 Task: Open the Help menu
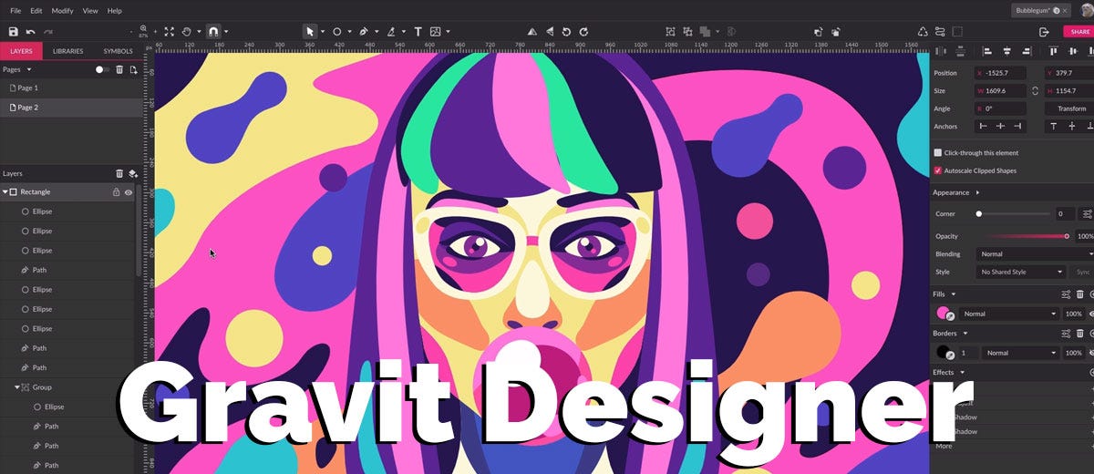(x=115, y=10)
